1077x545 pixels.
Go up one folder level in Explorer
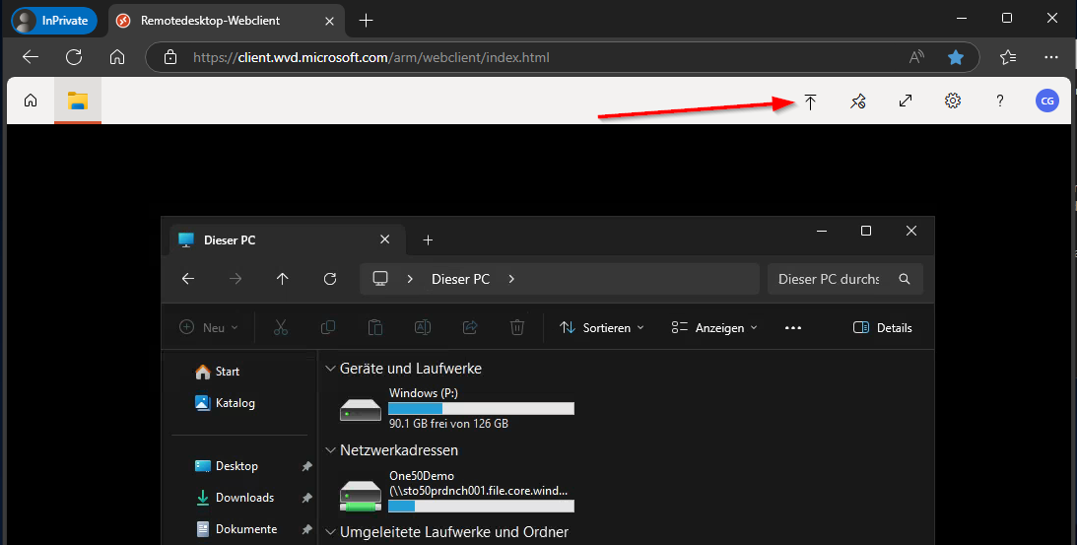pos(282,279)
